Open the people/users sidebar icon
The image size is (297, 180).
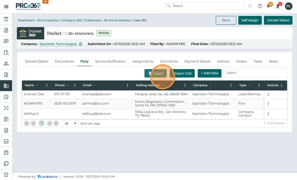(x=6, y=63)
